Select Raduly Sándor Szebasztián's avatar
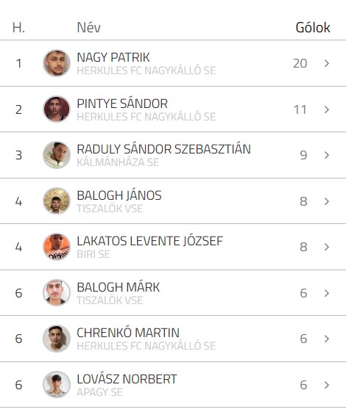 pyautogui.click(x=57, y=155)
